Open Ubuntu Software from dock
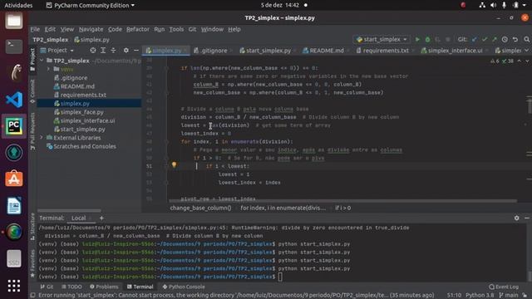The width and height of the screenshot is (532, 299). 14,179
